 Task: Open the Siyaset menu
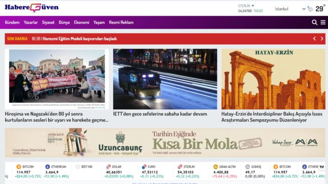(48, 22)
